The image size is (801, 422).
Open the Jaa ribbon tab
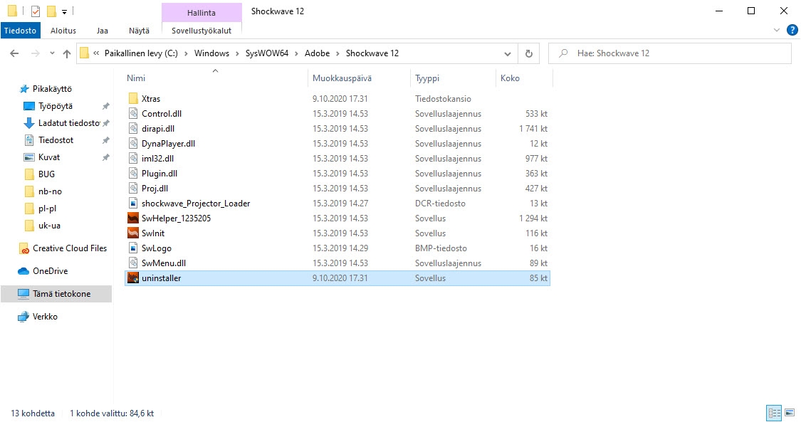(102, 31)
